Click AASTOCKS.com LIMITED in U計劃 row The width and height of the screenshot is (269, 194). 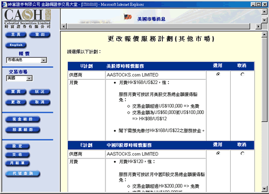(x=132, y=75)
